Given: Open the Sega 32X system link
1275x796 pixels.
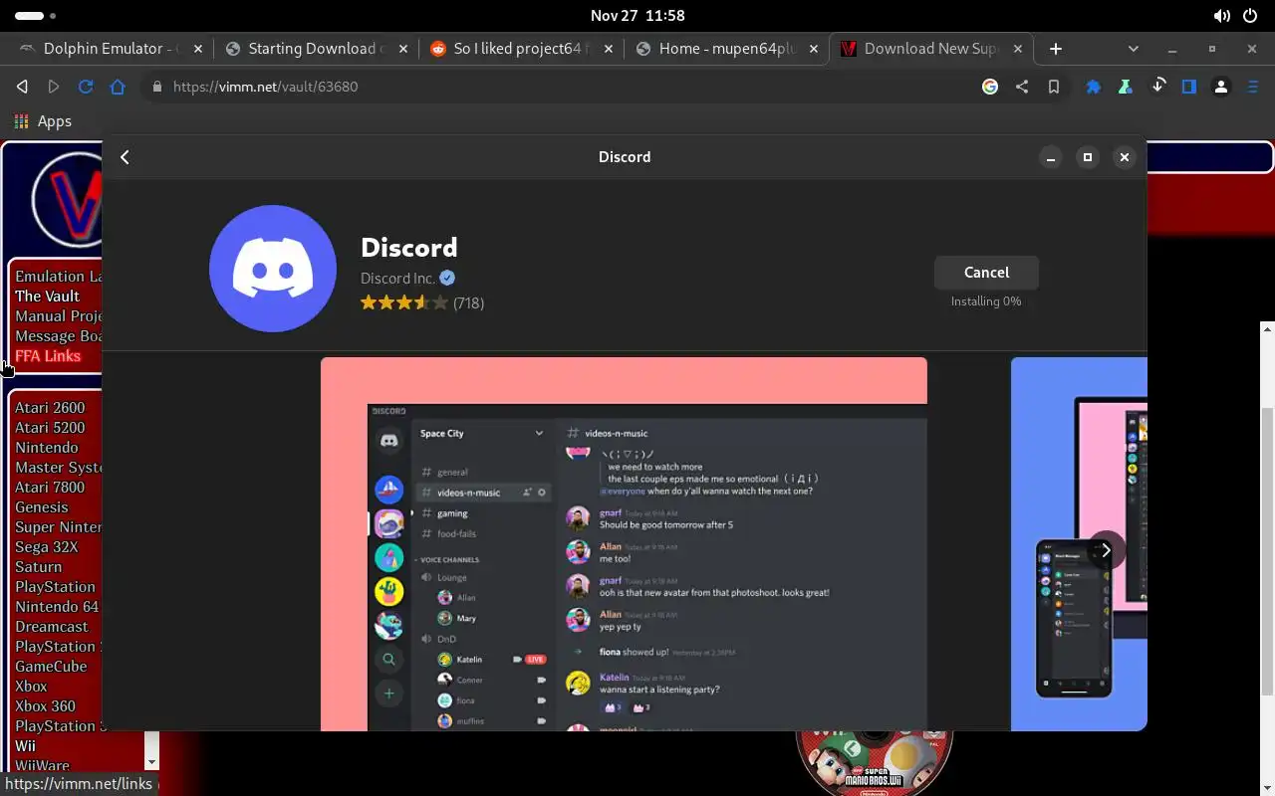Looking at the screenshot, I should 46,547.
